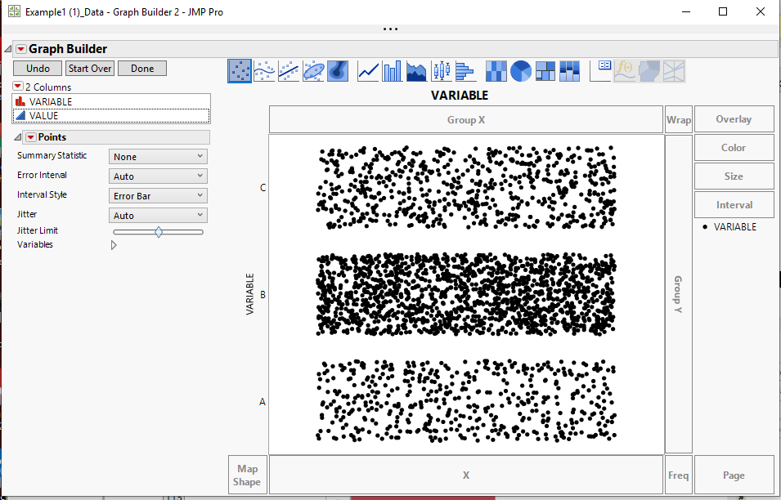Select the Box Plot element icon
Image resolution: width=781 pixels, height=500 pixels.
(441, 71)
